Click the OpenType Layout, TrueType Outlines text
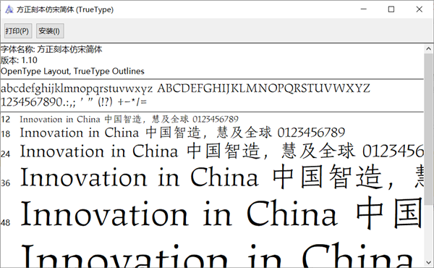Viewport: 434px width, 268px height. 72,71
